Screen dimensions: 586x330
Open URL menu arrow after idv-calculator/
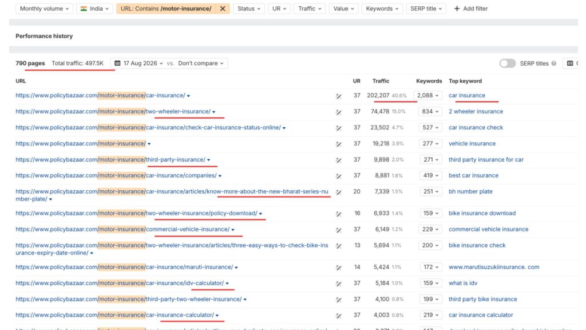click(x=227, y=284)
